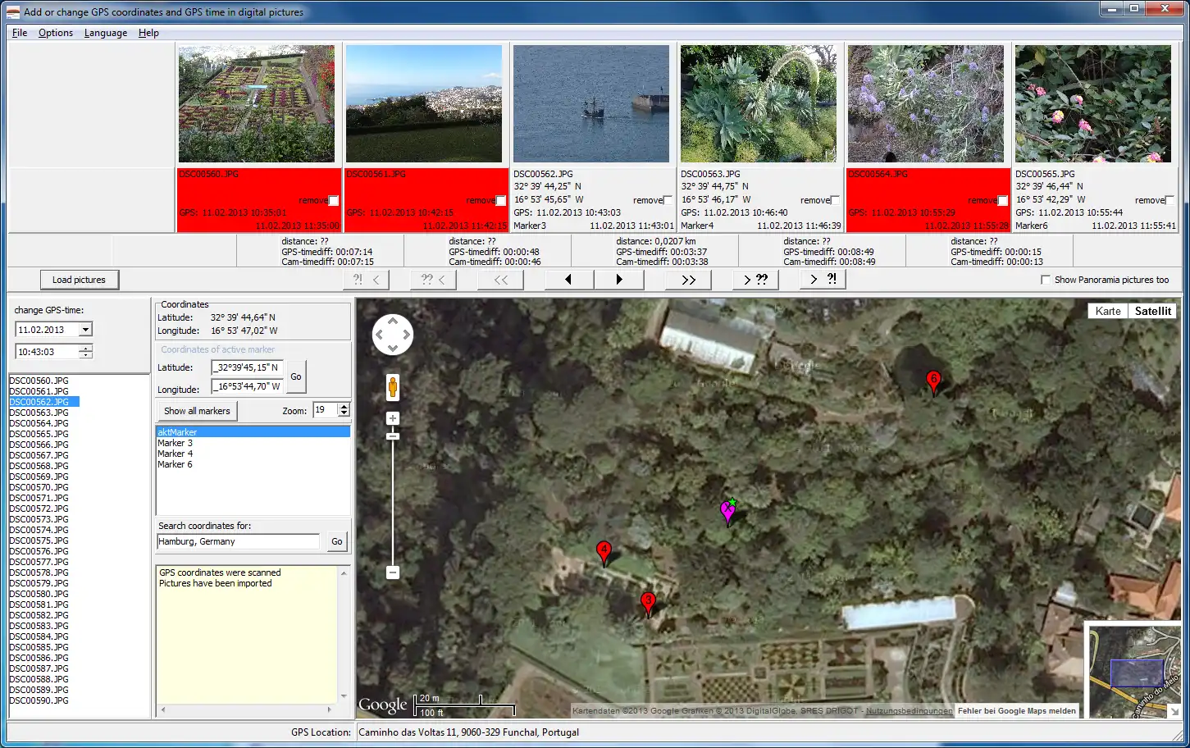The height and width of the screenshot is (748, 1190).
Task: Select Marker 6 in the marker list
Action: click(x=253, y=464)
